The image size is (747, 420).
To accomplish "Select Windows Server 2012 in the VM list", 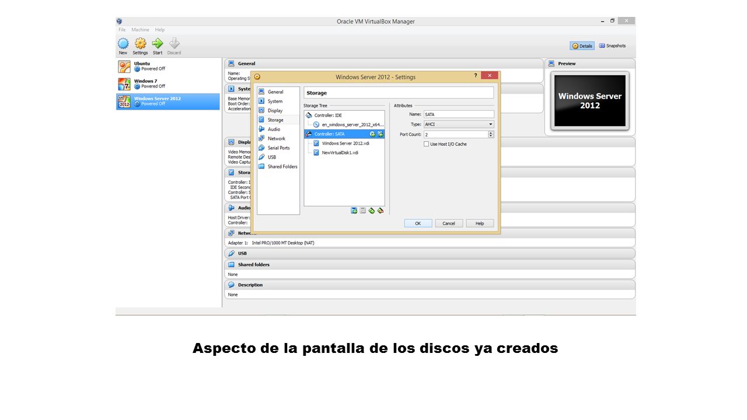I will (x=168, y=101).
